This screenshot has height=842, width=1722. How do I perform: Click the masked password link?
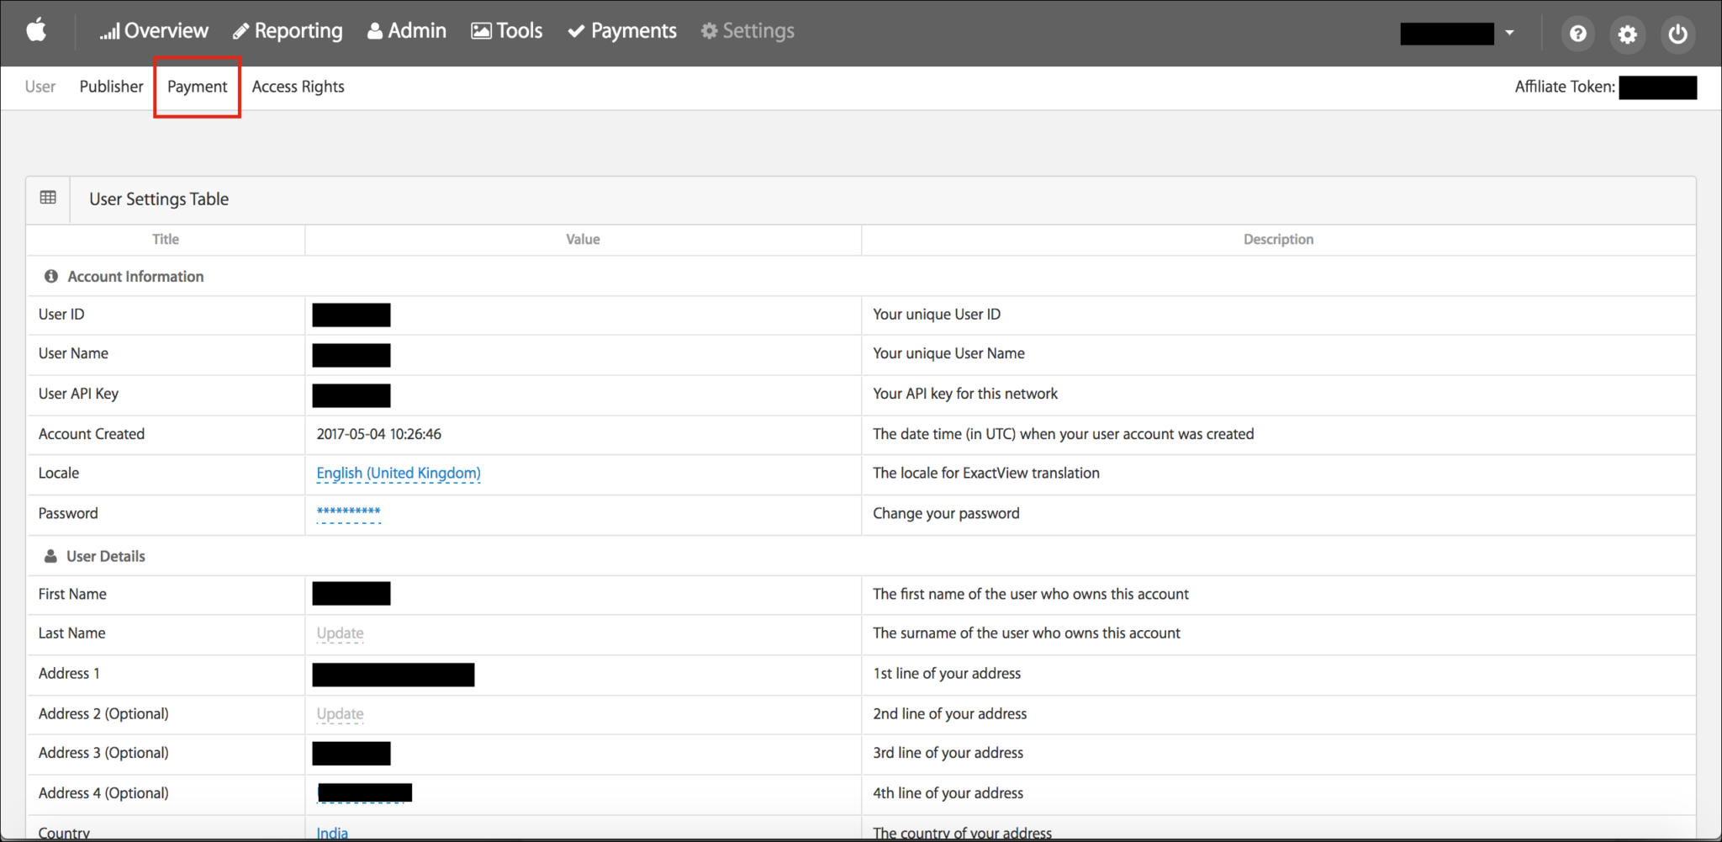pyautogui.click(x=348, y=512)
